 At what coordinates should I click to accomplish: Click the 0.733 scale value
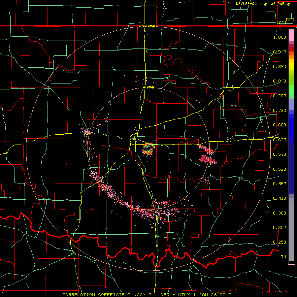click(x=280, y=110)
